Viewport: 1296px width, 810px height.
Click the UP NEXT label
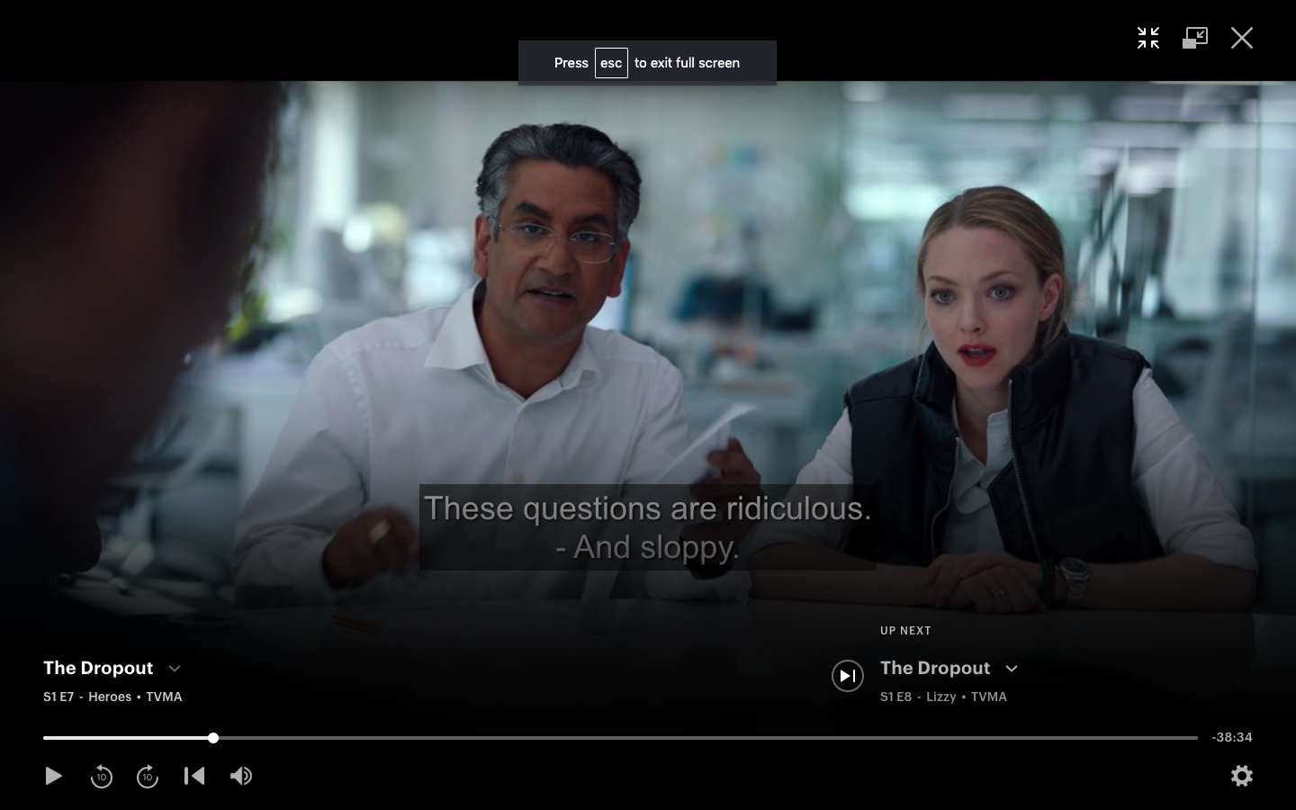(x=905, y=631)
